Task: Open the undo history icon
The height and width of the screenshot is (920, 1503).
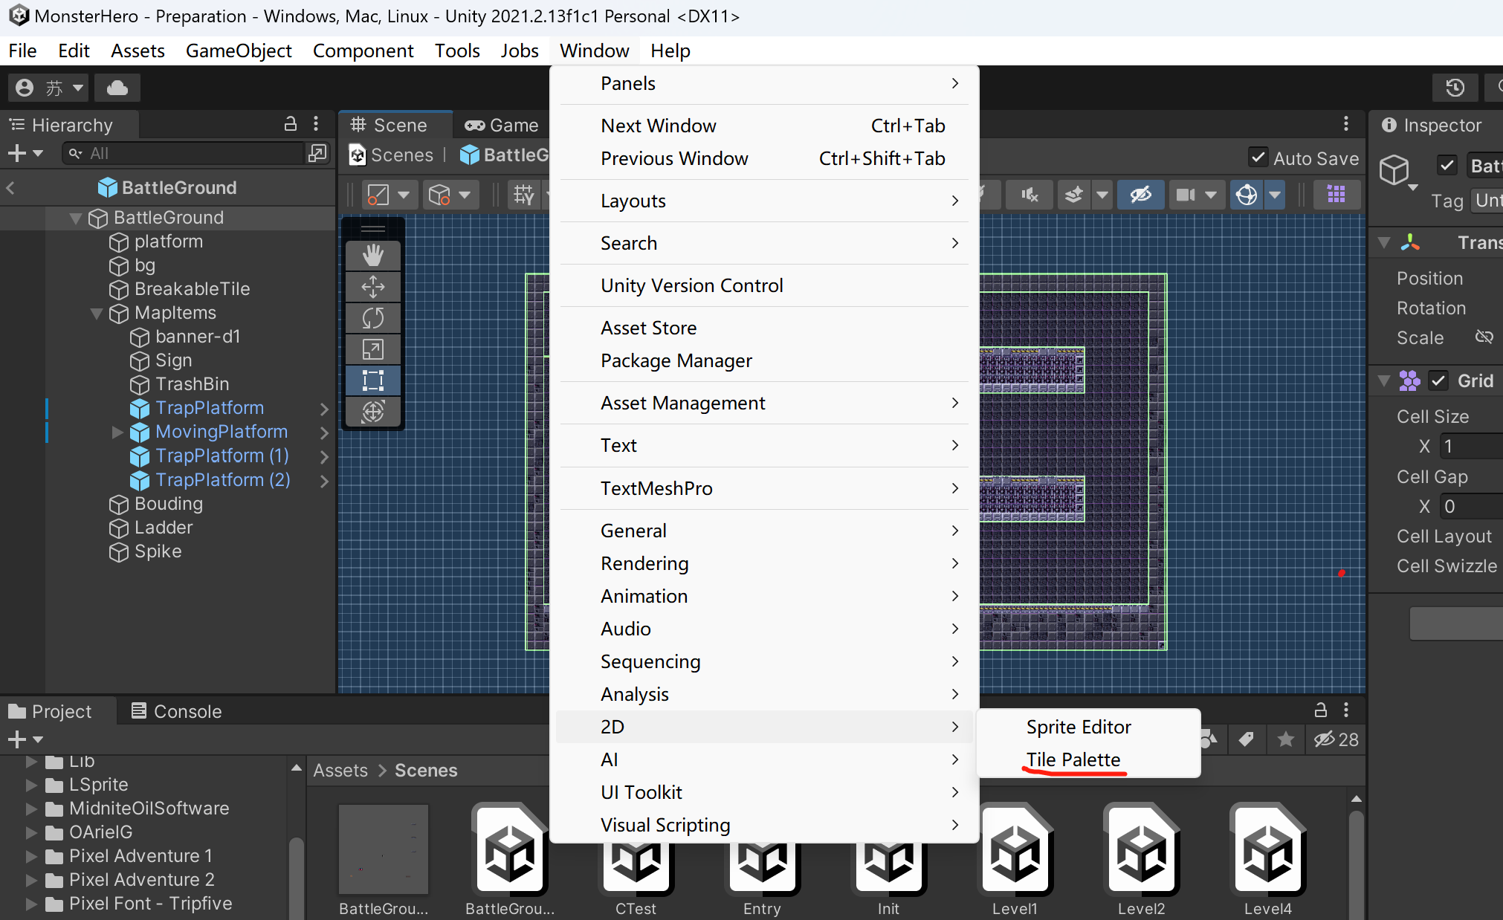Action: coord(1455,88)
